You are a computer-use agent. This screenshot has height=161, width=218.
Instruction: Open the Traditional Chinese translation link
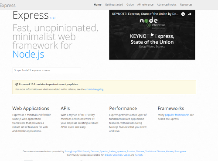pyautogui.click(x=155, y=151)
